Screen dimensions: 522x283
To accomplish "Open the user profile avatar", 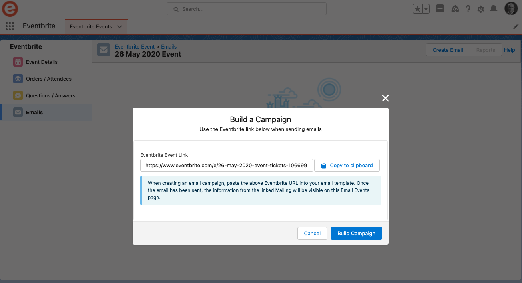I will [x=511, y=8].
